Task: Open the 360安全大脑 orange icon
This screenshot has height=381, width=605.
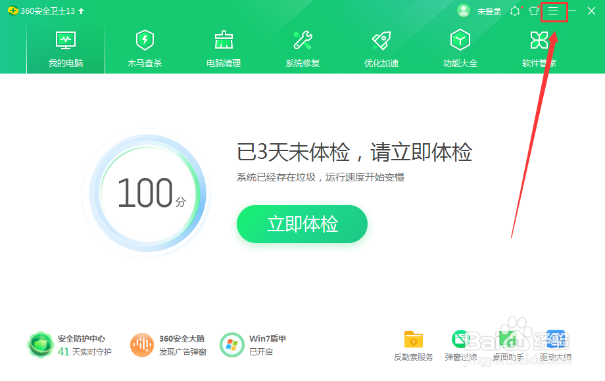Action: click(x=141, y=345)
